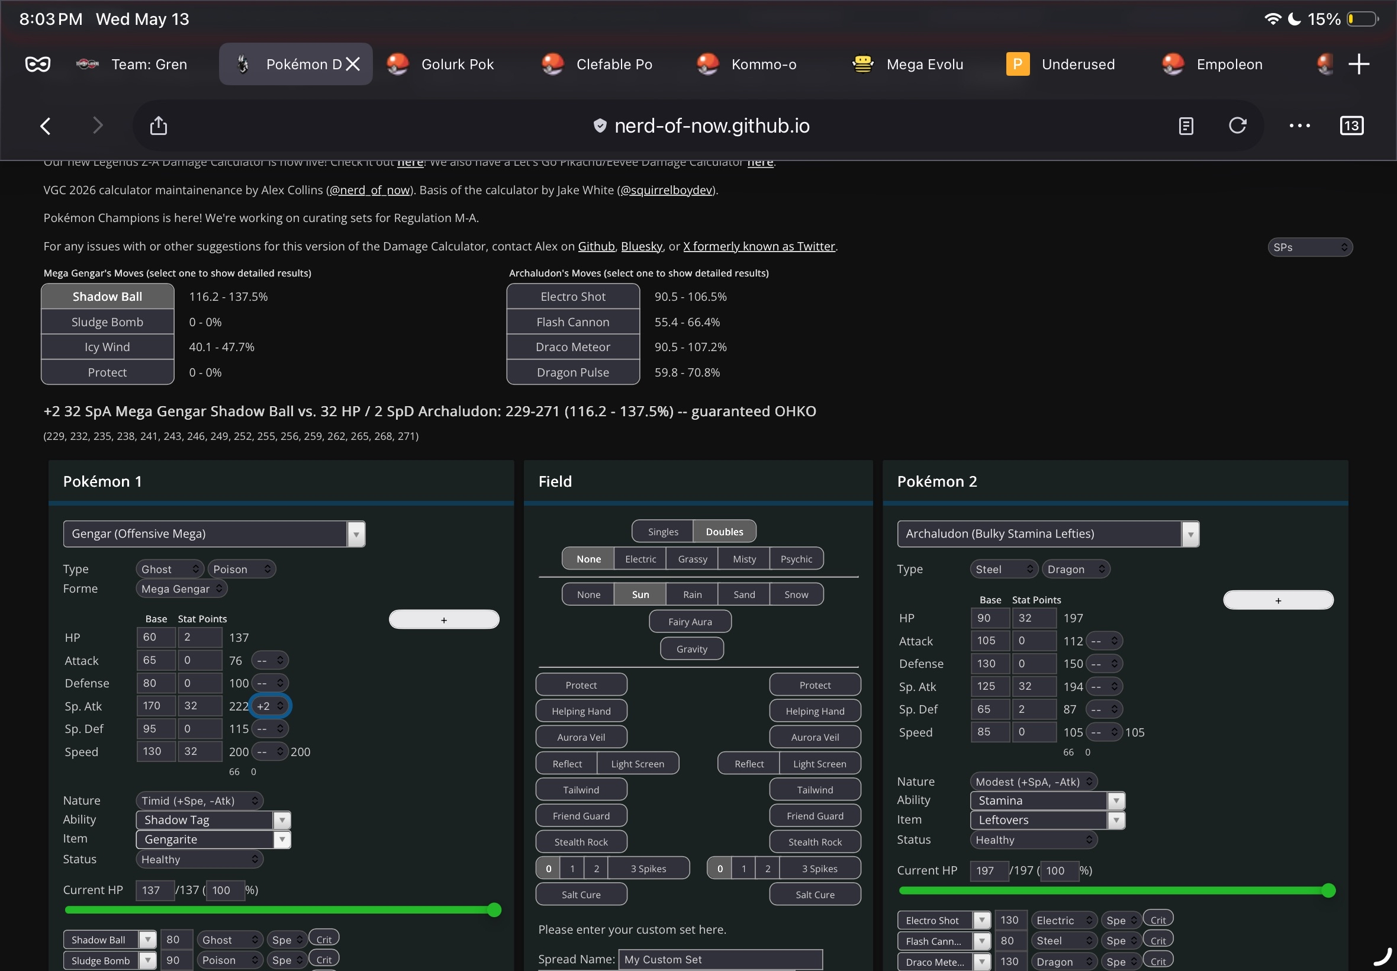
Task: Switch to the Mega Evolu tab
Action: pos(915,64)
